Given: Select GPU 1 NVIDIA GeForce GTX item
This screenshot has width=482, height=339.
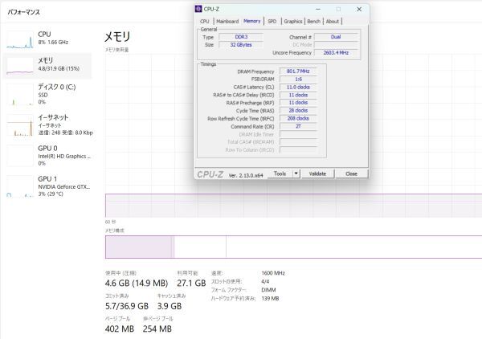Looking at the screenshot, I should [x=47, y=186].
